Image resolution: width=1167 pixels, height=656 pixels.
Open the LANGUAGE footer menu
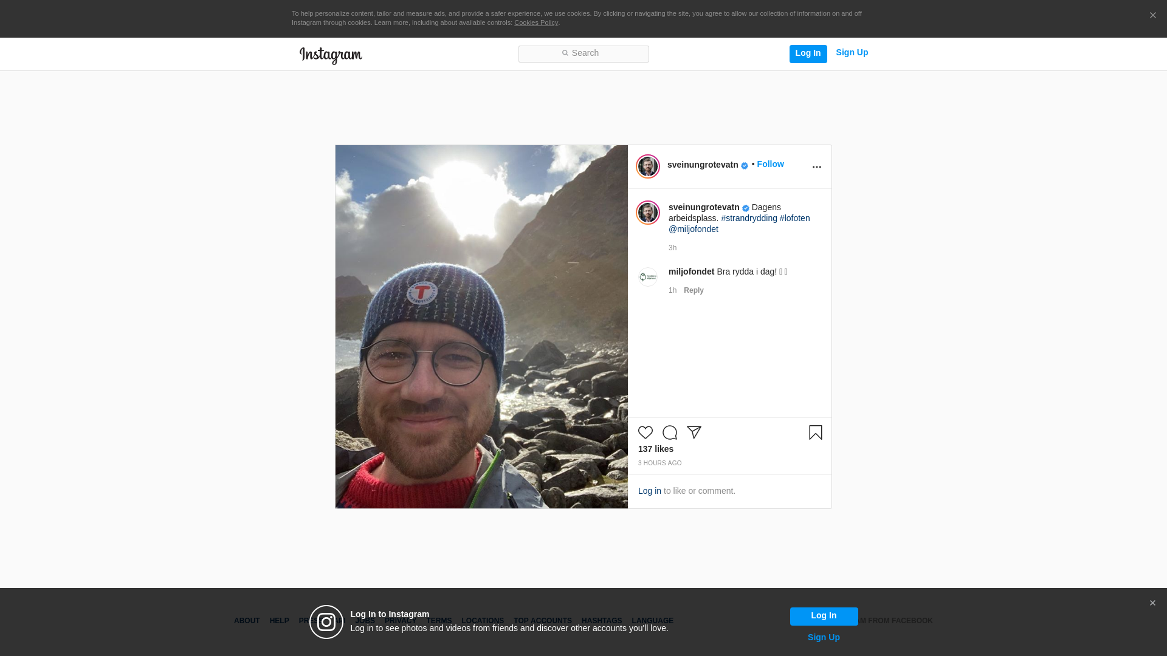(652, 621)
